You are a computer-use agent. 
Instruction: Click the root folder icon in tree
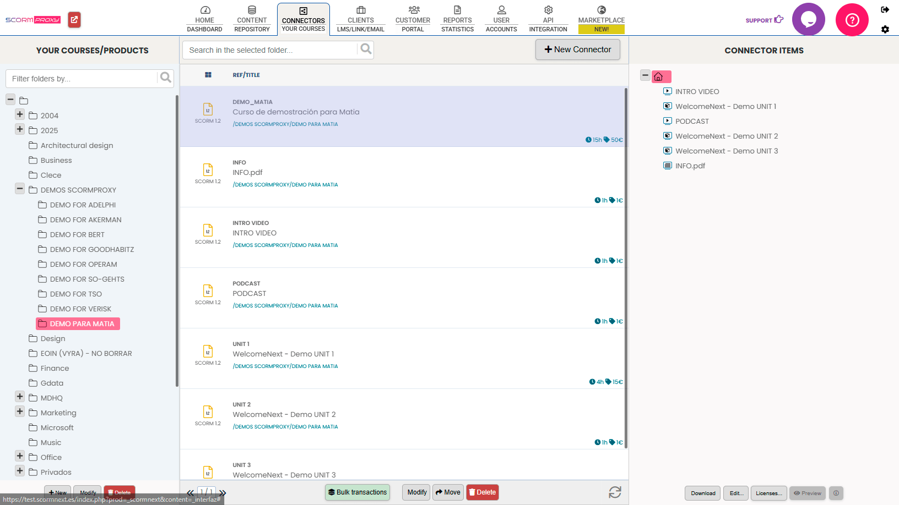tap(24, 101)
